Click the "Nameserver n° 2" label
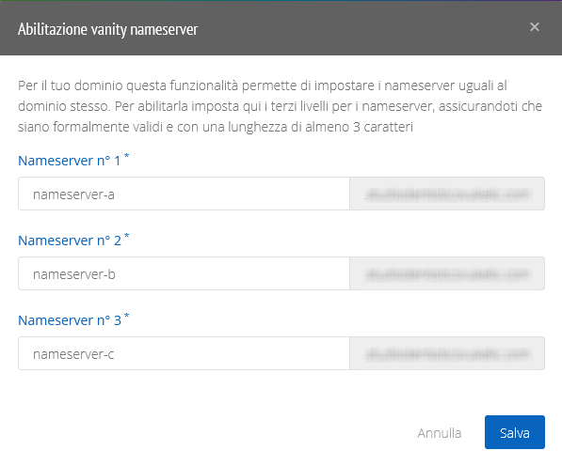The height and width of the screenshot is (466, 562). [x=70, y=241]
